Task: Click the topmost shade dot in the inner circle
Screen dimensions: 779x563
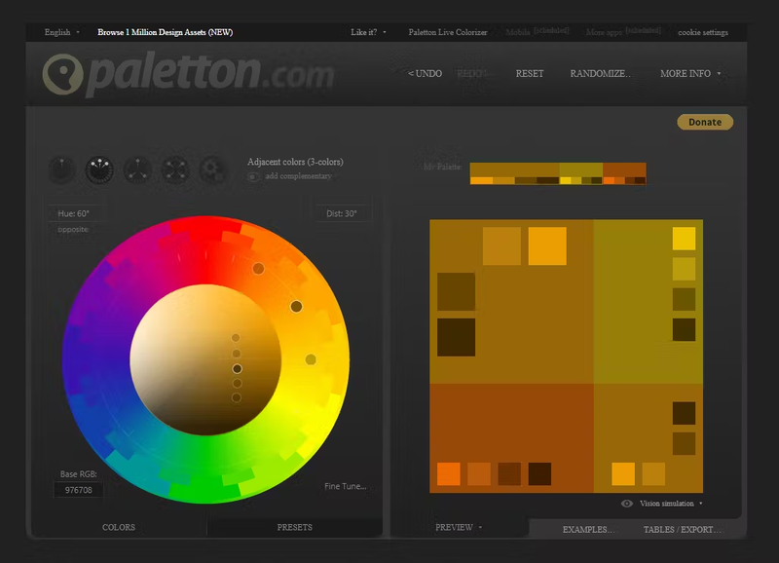Action: tap(236, 338)
